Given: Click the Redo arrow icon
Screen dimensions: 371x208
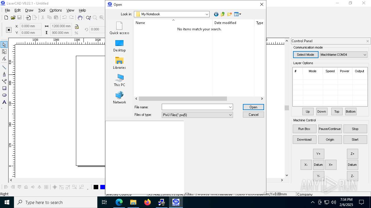Looking at the screenshot, I should (x=71, y=18).
